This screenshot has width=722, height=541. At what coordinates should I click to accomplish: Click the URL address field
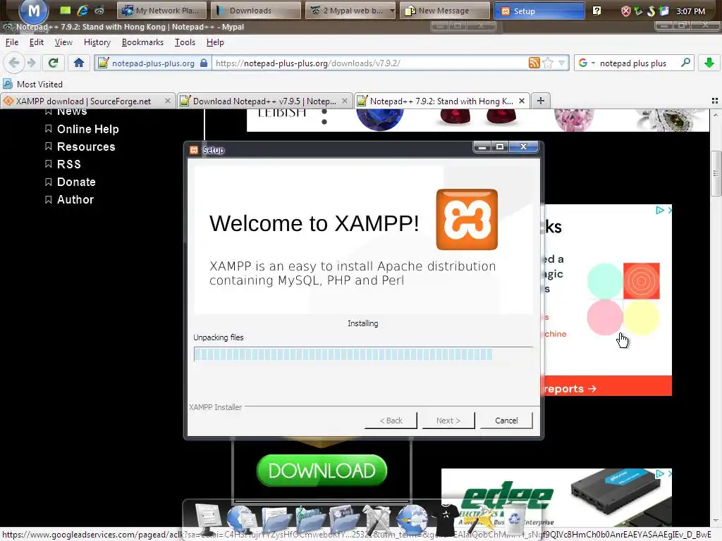pyautogui.click(x=369, y=63)
